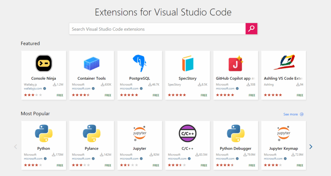Click the C/C++ title text

(x=187, y=149)
